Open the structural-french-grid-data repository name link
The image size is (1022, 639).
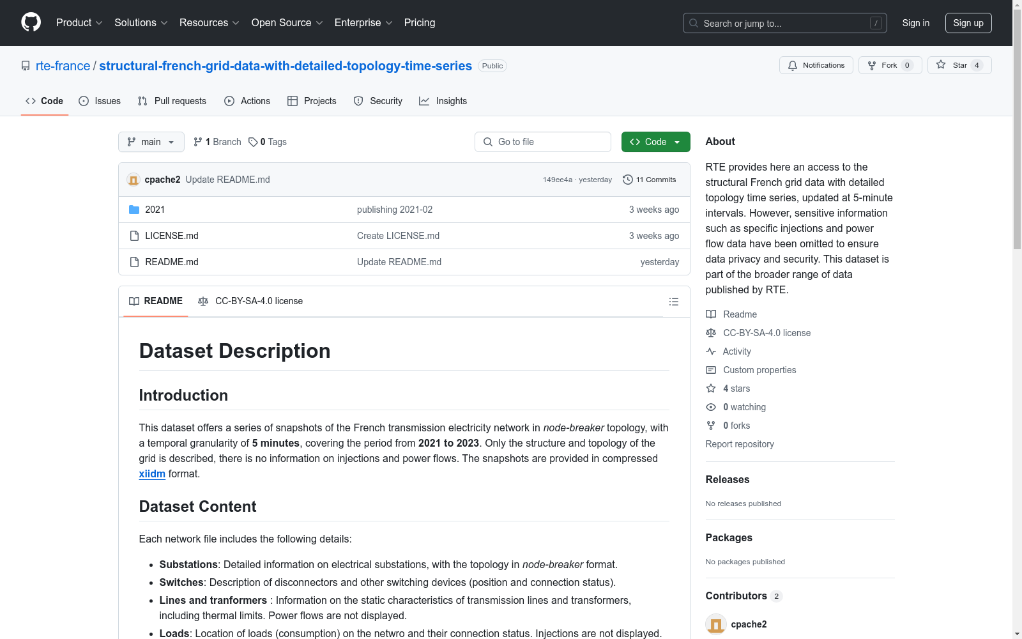coord(286,66)
